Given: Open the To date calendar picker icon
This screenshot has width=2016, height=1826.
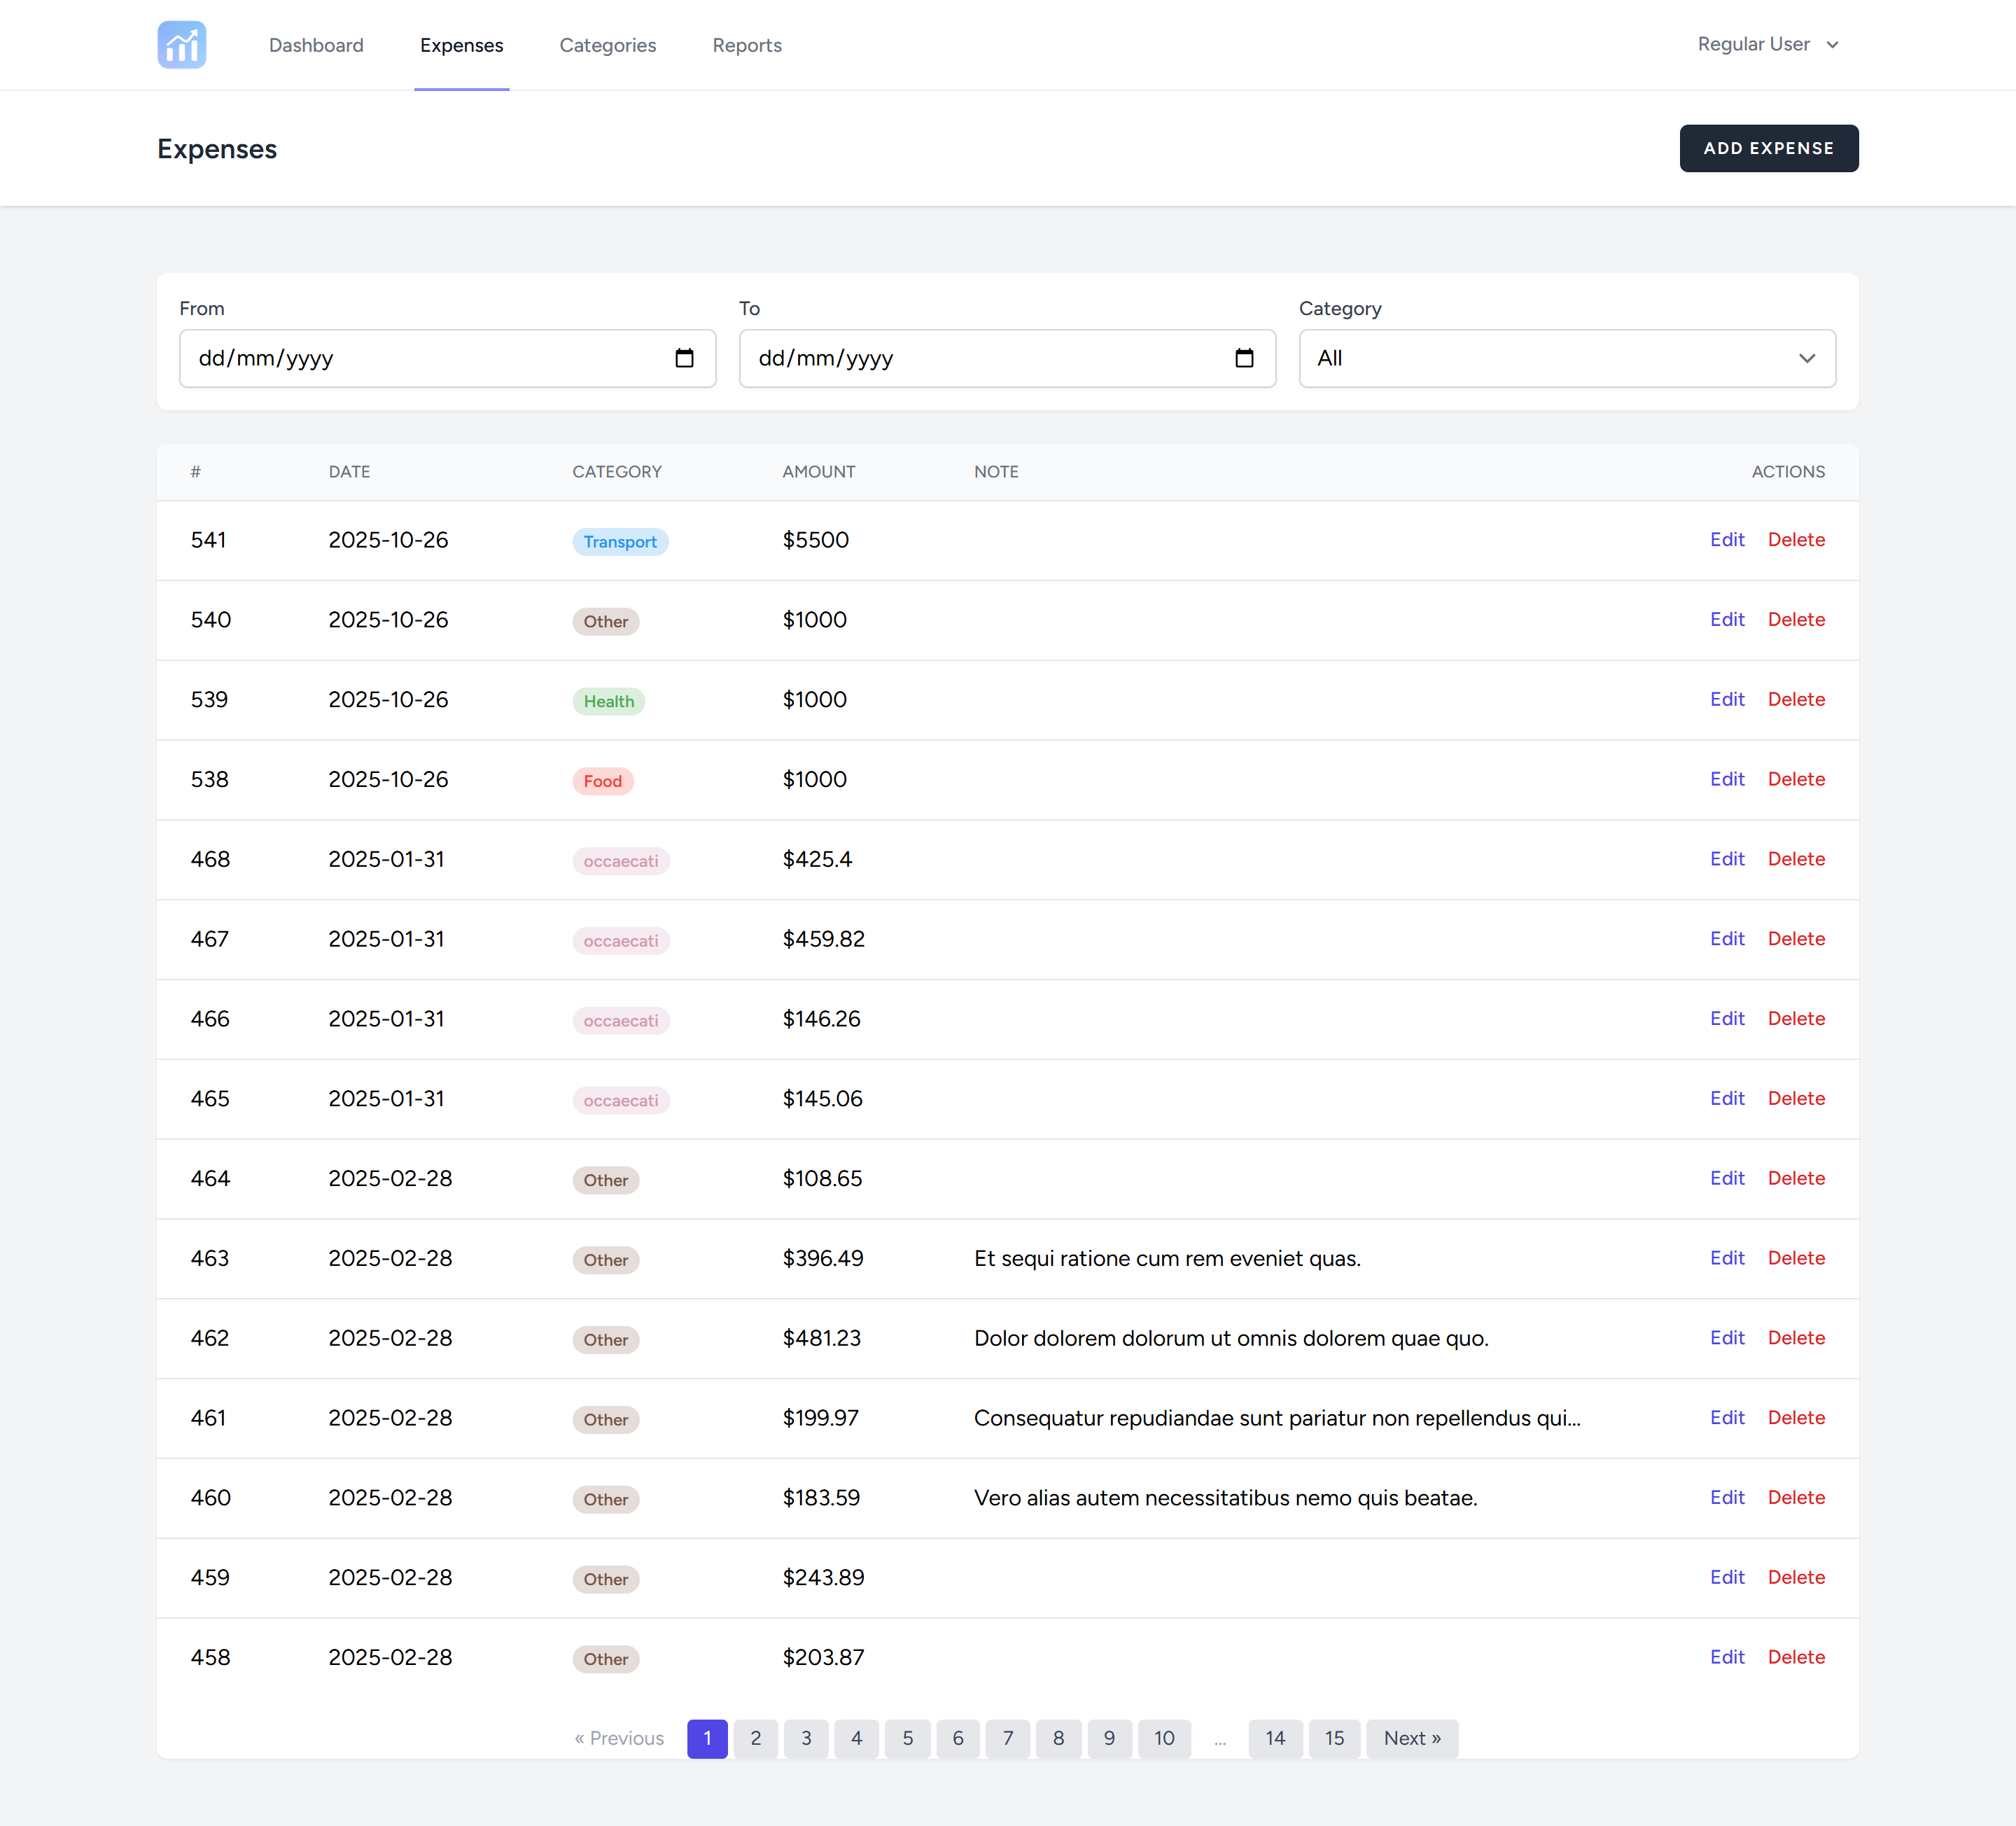Looking at the screenshot, I should pyautogui.click(x=1244, y=358).
